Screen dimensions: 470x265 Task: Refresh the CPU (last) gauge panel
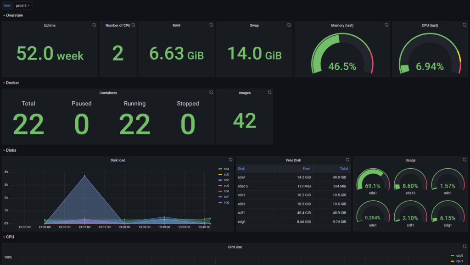tap(464, 25)
